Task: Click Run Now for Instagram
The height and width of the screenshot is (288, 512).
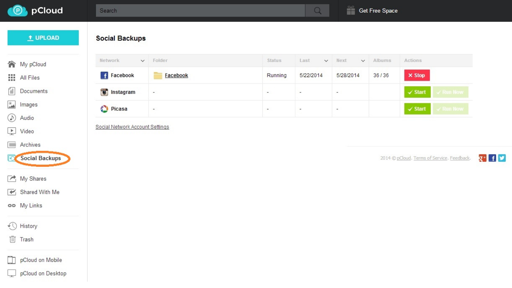Action: (451, 92)
